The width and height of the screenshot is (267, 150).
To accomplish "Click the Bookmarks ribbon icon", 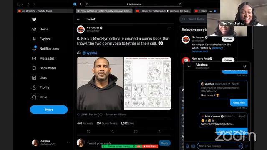I will pyautogui.click(x=34, y=68).
